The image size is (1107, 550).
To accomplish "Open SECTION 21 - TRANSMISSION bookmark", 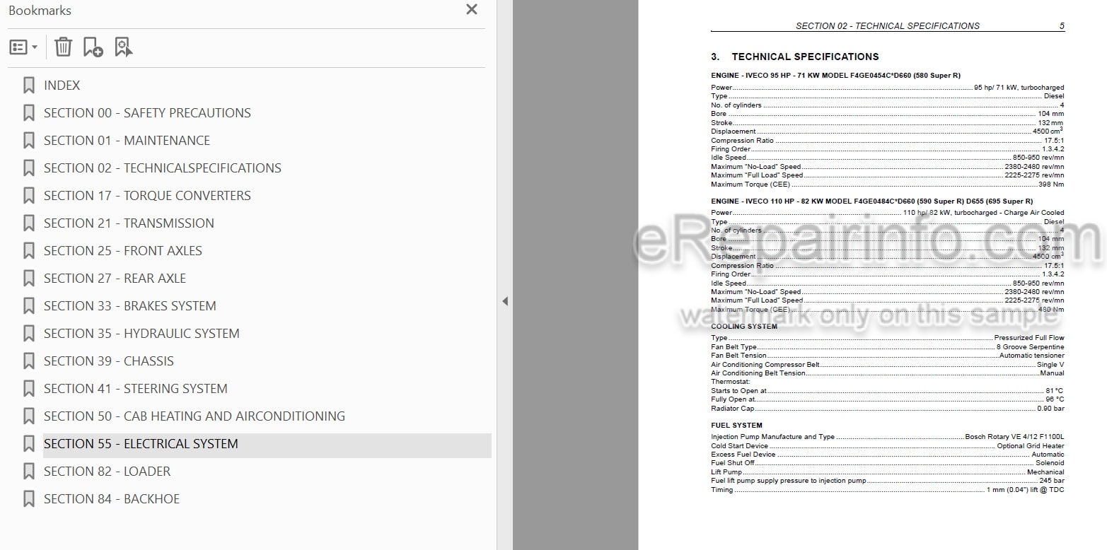I will (x=129, y=223).
